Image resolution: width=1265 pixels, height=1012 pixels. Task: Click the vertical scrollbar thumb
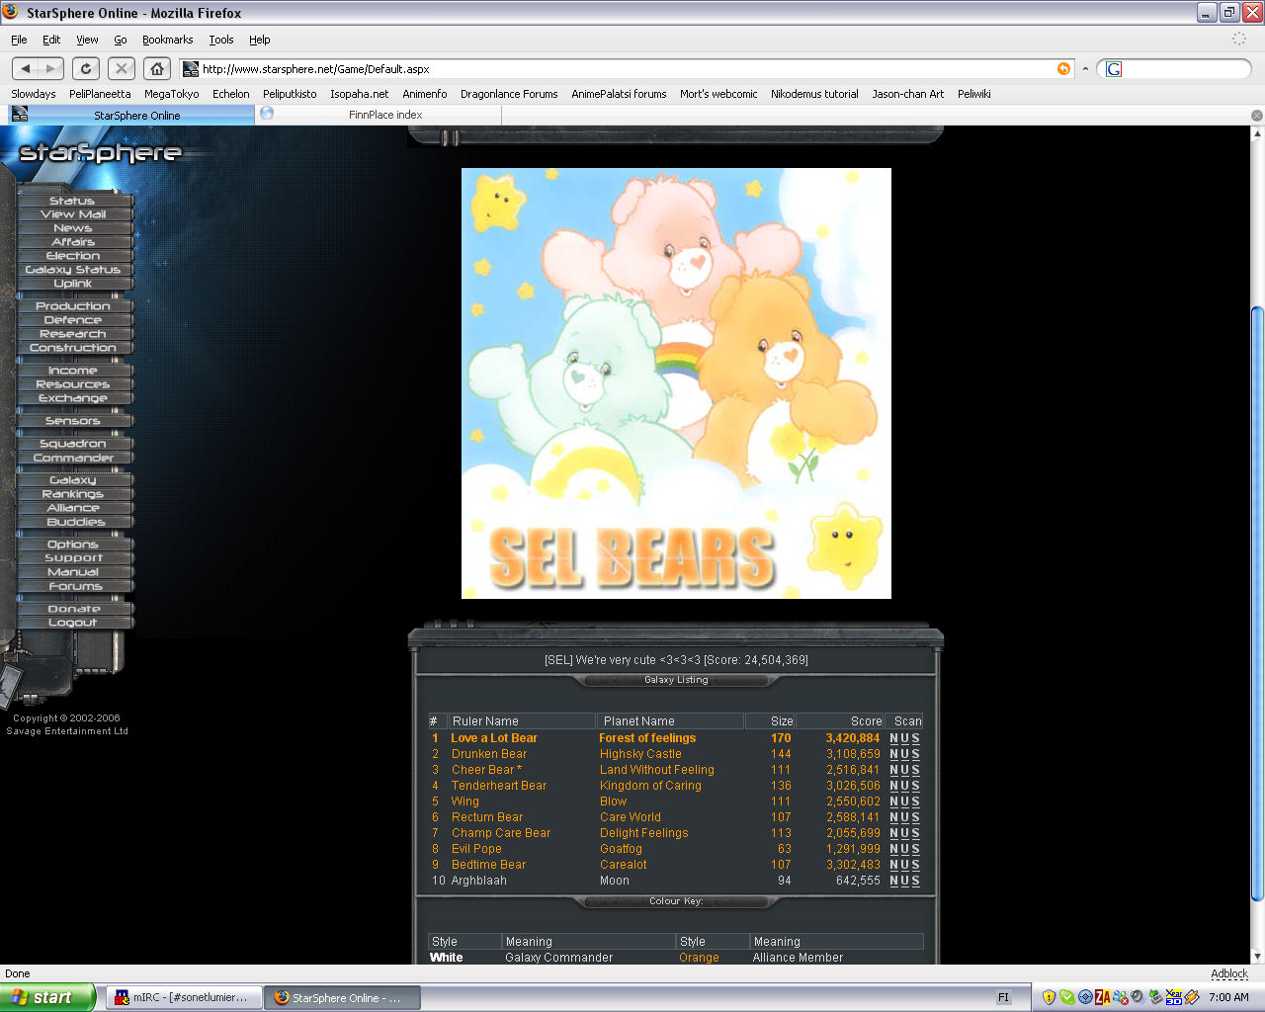coord(1257,603)
